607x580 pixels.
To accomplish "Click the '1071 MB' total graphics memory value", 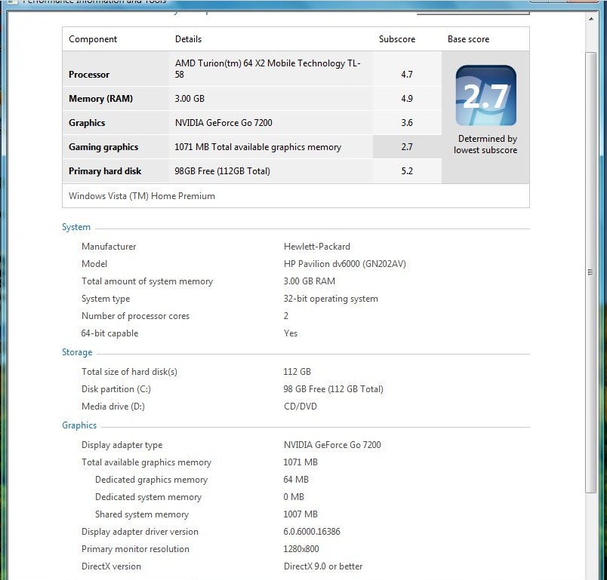I will point(300,462).
